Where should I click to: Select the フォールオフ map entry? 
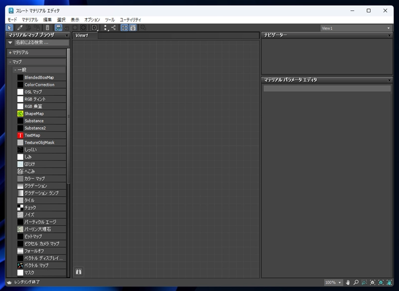[41, 251]
